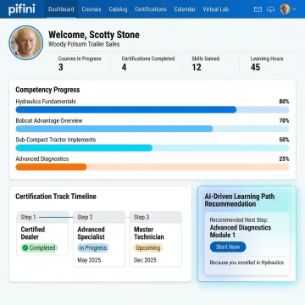Click the Upcoming status badge
Image resolution: width=305 pixels, height=305 pixels.
(x=148, y=248)
